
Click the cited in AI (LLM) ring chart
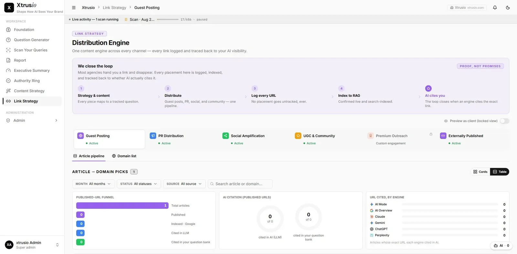[x=270, y=219]
